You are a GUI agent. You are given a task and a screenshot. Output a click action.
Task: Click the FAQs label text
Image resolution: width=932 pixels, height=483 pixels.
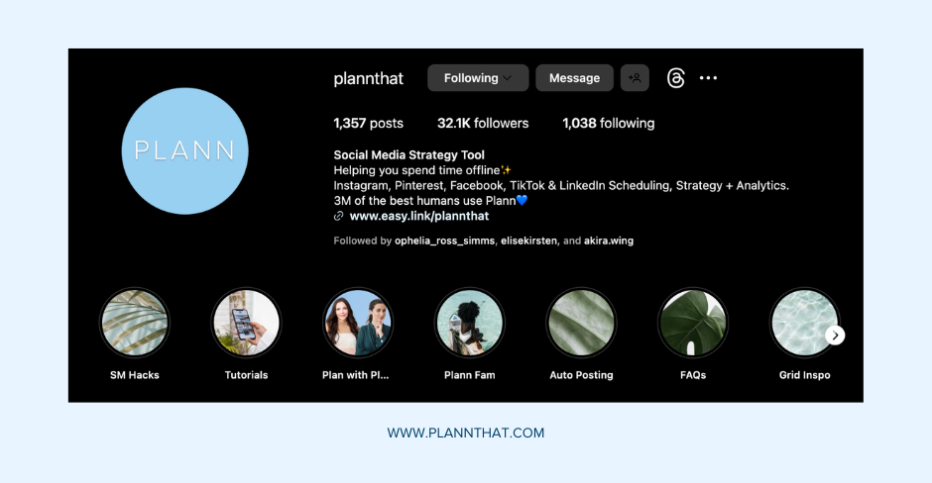pos(693,375)
